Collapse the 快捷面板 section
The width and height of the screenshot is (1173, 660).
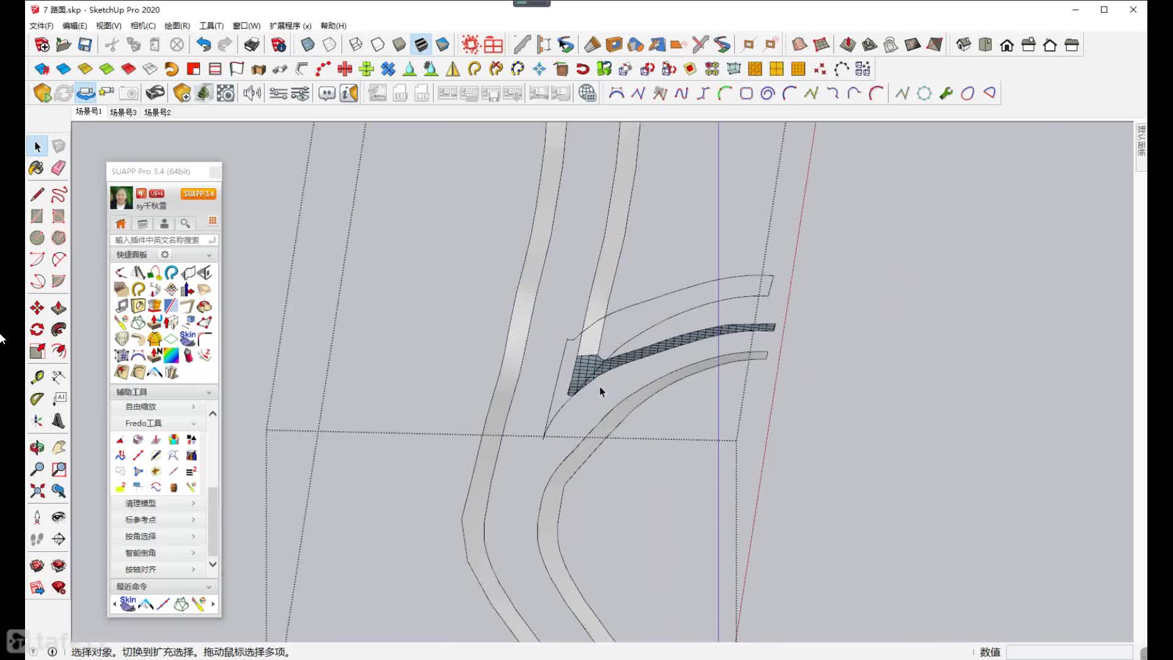209,255
